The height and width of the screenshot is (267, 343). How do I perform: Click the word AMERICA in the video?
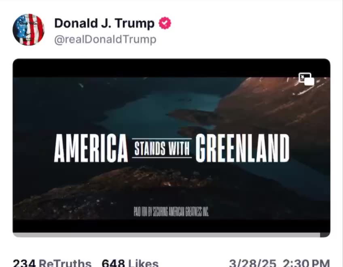(91, 148)
